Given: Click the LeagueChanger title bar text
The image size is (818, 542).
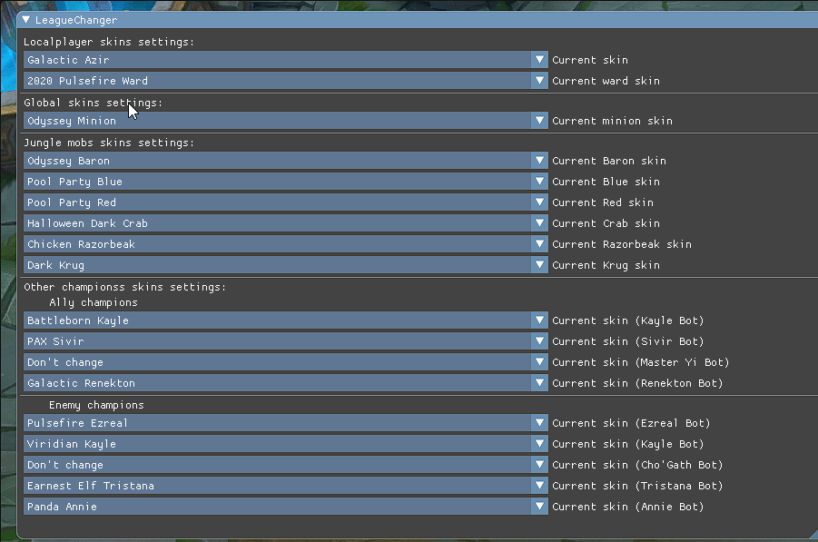Looking at the screenshot, I should click(x=76, y=20).
